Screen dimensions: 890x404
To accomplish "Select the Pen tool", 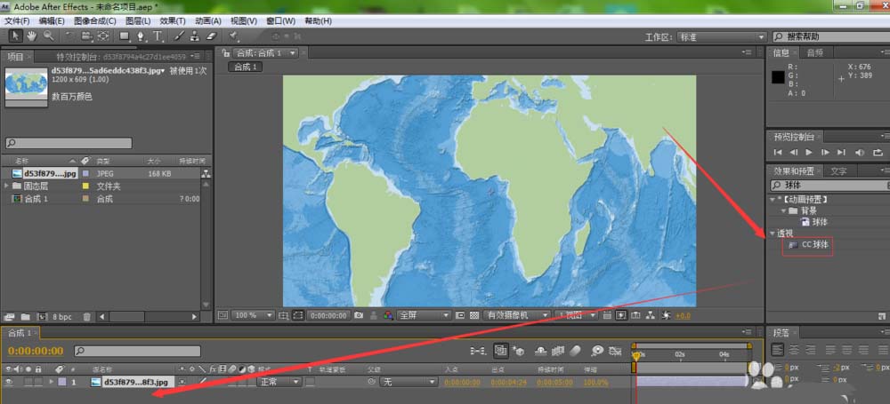I will (x=141, y=36).
